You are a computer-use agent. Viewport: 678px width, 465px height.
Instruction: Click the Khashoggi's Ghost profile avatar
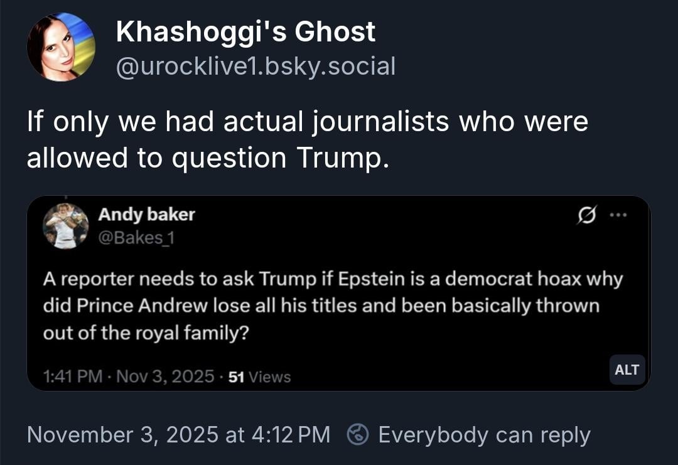61,48
